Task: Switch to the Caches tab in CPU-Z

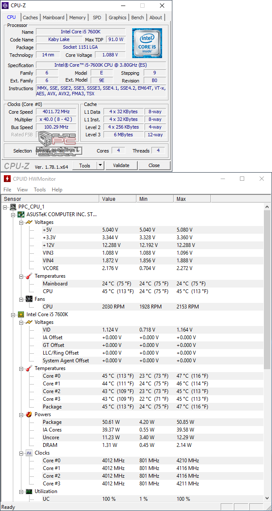Action: pos(30,18)
